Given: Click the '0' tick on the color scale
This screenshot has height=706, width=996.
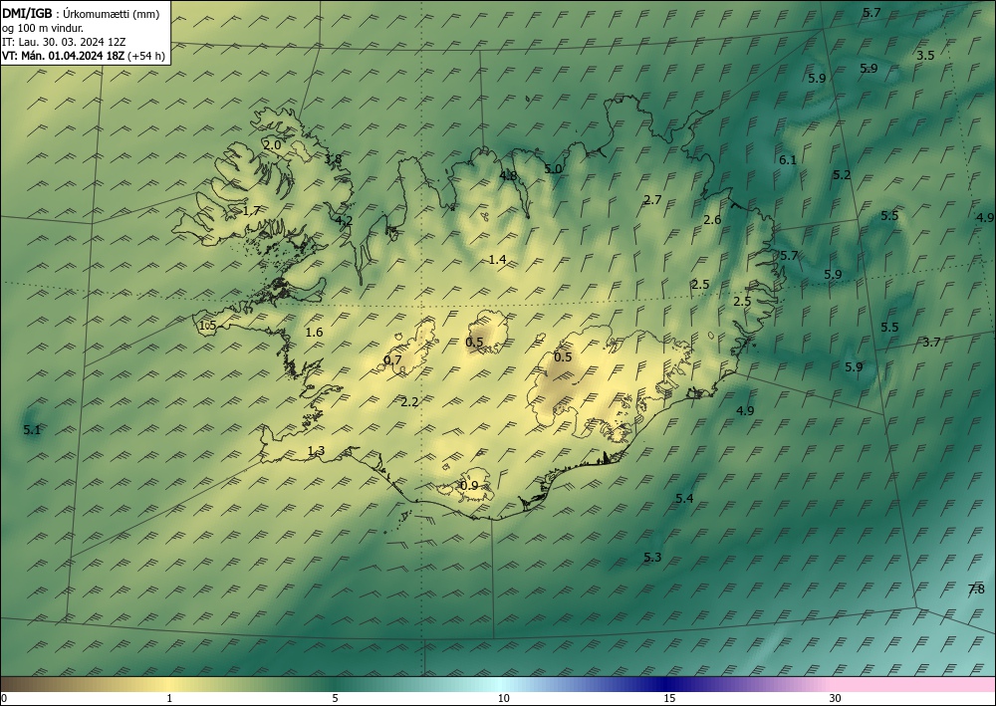Looking at the screenshot, I should 4,698.
